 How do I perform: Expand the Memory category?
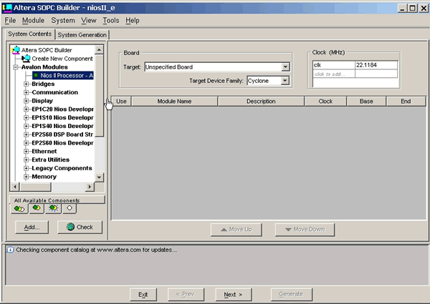point(27,177)
